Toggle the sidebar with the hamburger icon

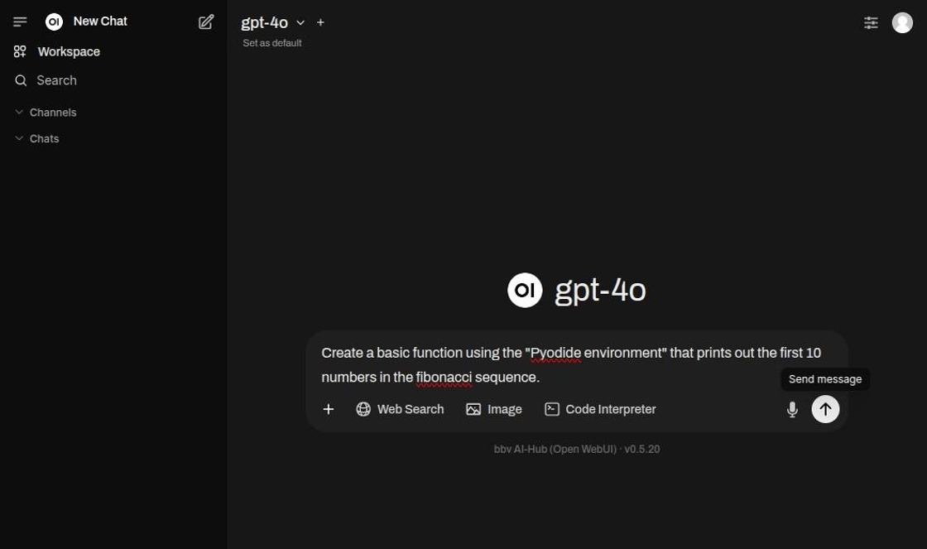tap(20, 22)
